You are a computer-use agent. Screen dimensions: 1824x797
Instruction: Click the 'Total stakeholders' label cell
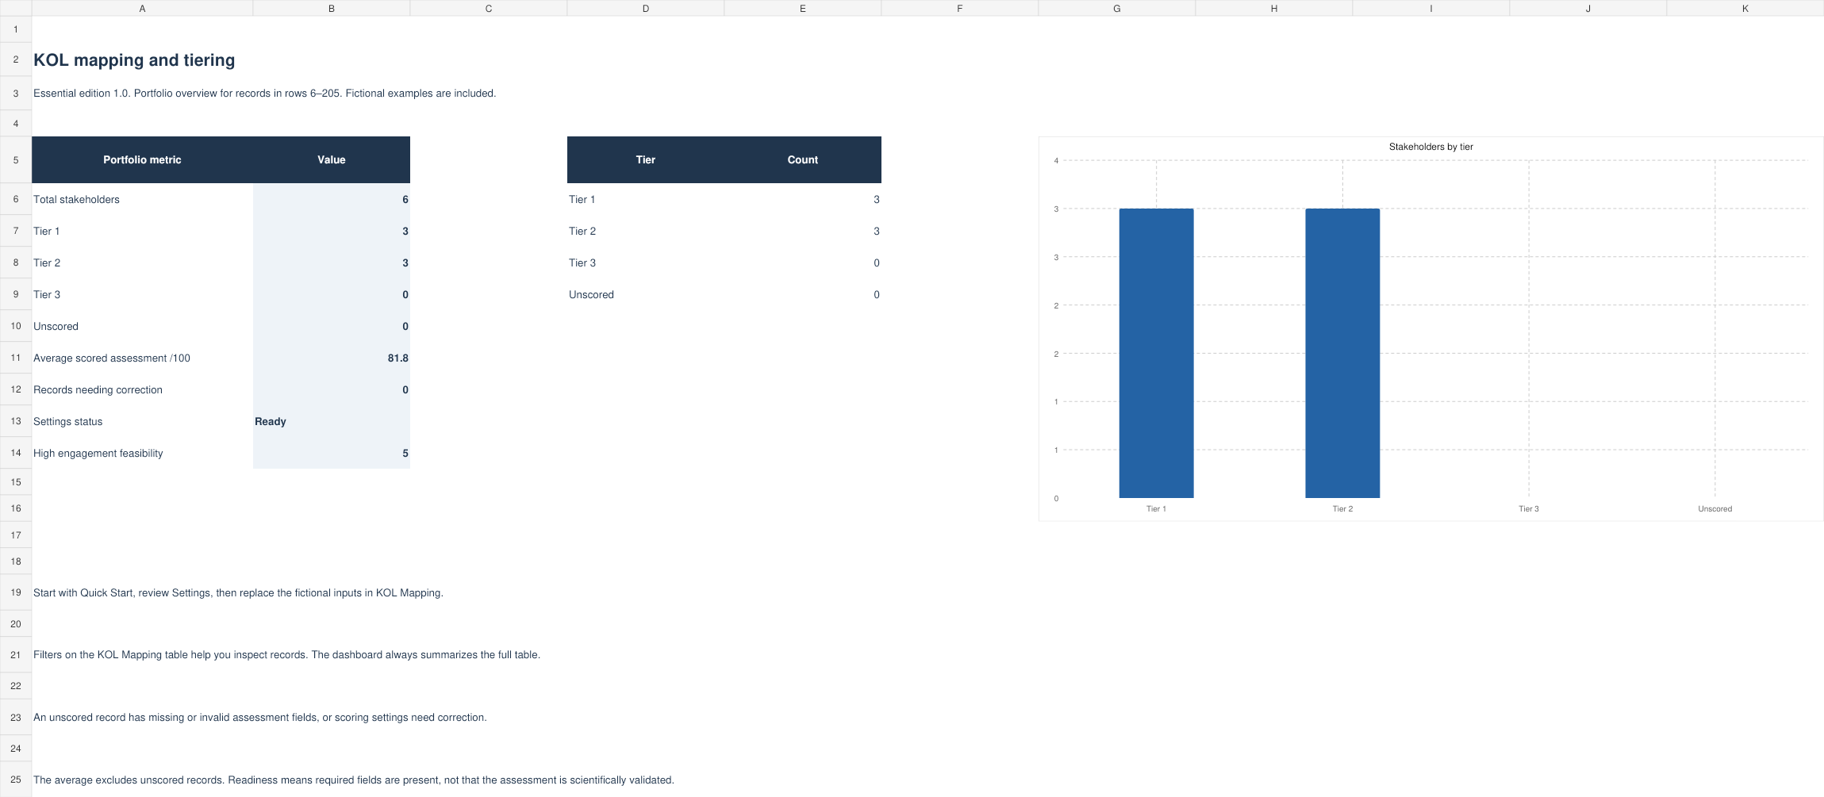coord(142,199)
